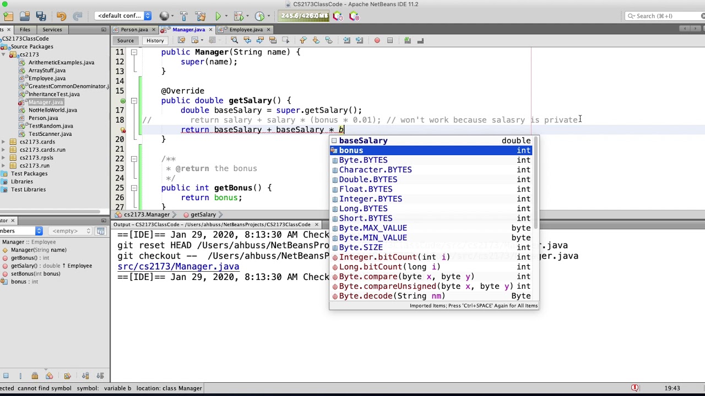Click the Find Selection magnifier icon
This screenshot has width=705, height=396.
[234, 40]
